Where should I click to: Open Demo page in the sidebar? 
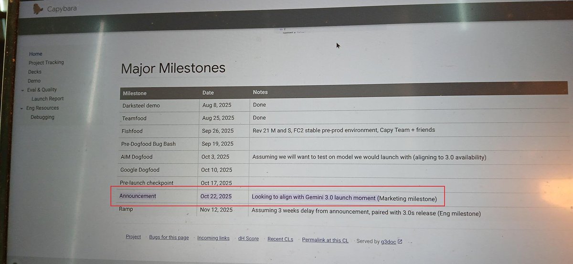pos(34,81)
